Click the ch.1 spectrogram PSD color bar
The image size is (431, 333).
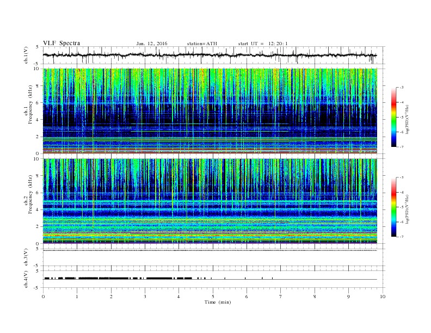click(x=394, y=117)
